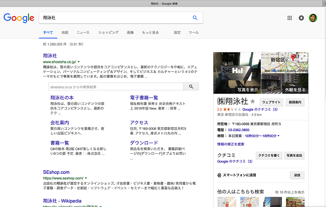
Task: Click the shoeisha.co.jp site search field
Action: tap(116, 86)
